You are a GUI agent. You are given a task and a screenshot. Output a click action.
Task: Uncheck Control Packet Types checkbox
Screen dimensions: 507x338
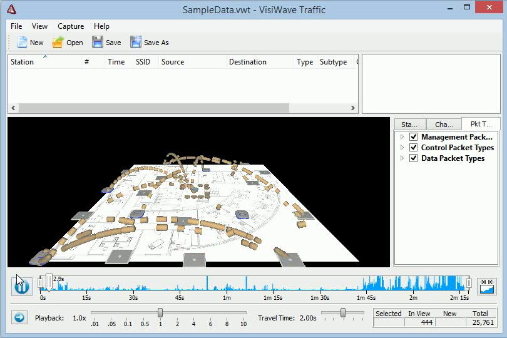click(x=413, y=148)
